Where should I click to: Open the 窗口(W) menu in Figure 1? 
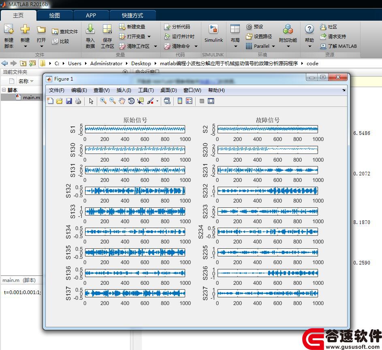[192, 90]
